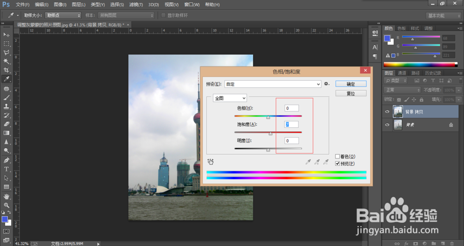Open the 3D panel icon in the side dock
This screenshot has height=246, width=464.
(375, 33)
